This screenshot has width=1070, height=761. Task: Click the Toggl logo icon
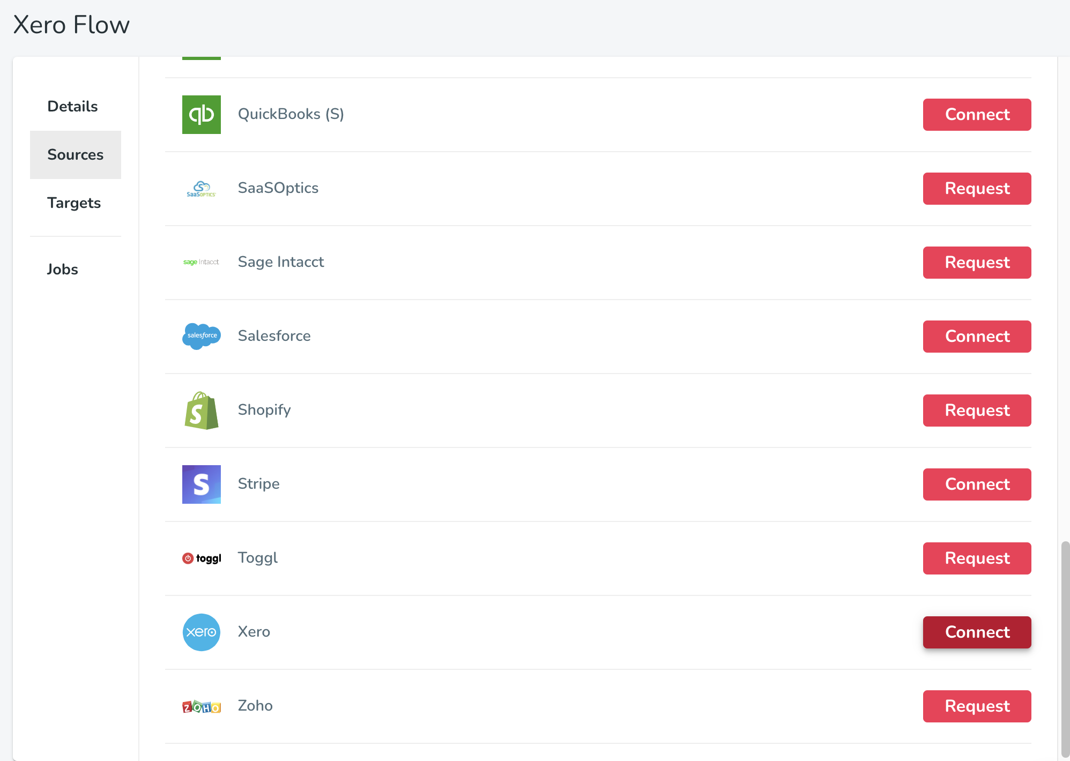(x=202, y=558)
